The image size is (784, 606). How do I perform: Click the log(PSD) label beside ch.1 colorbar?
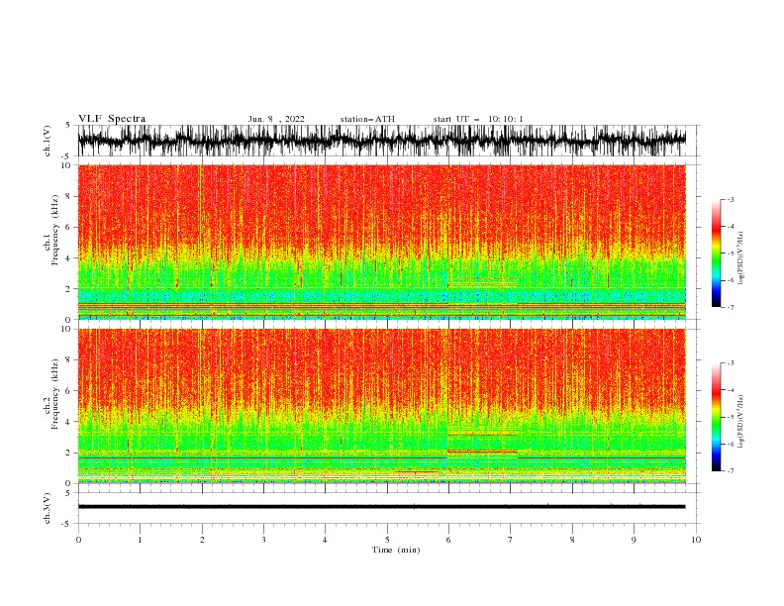click(x=741, y=258)
